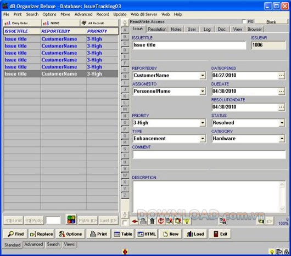The height and width of the screenshot is (256, 291).
Task: Click the printer icon in record toolbar
Action: [143, 221]
